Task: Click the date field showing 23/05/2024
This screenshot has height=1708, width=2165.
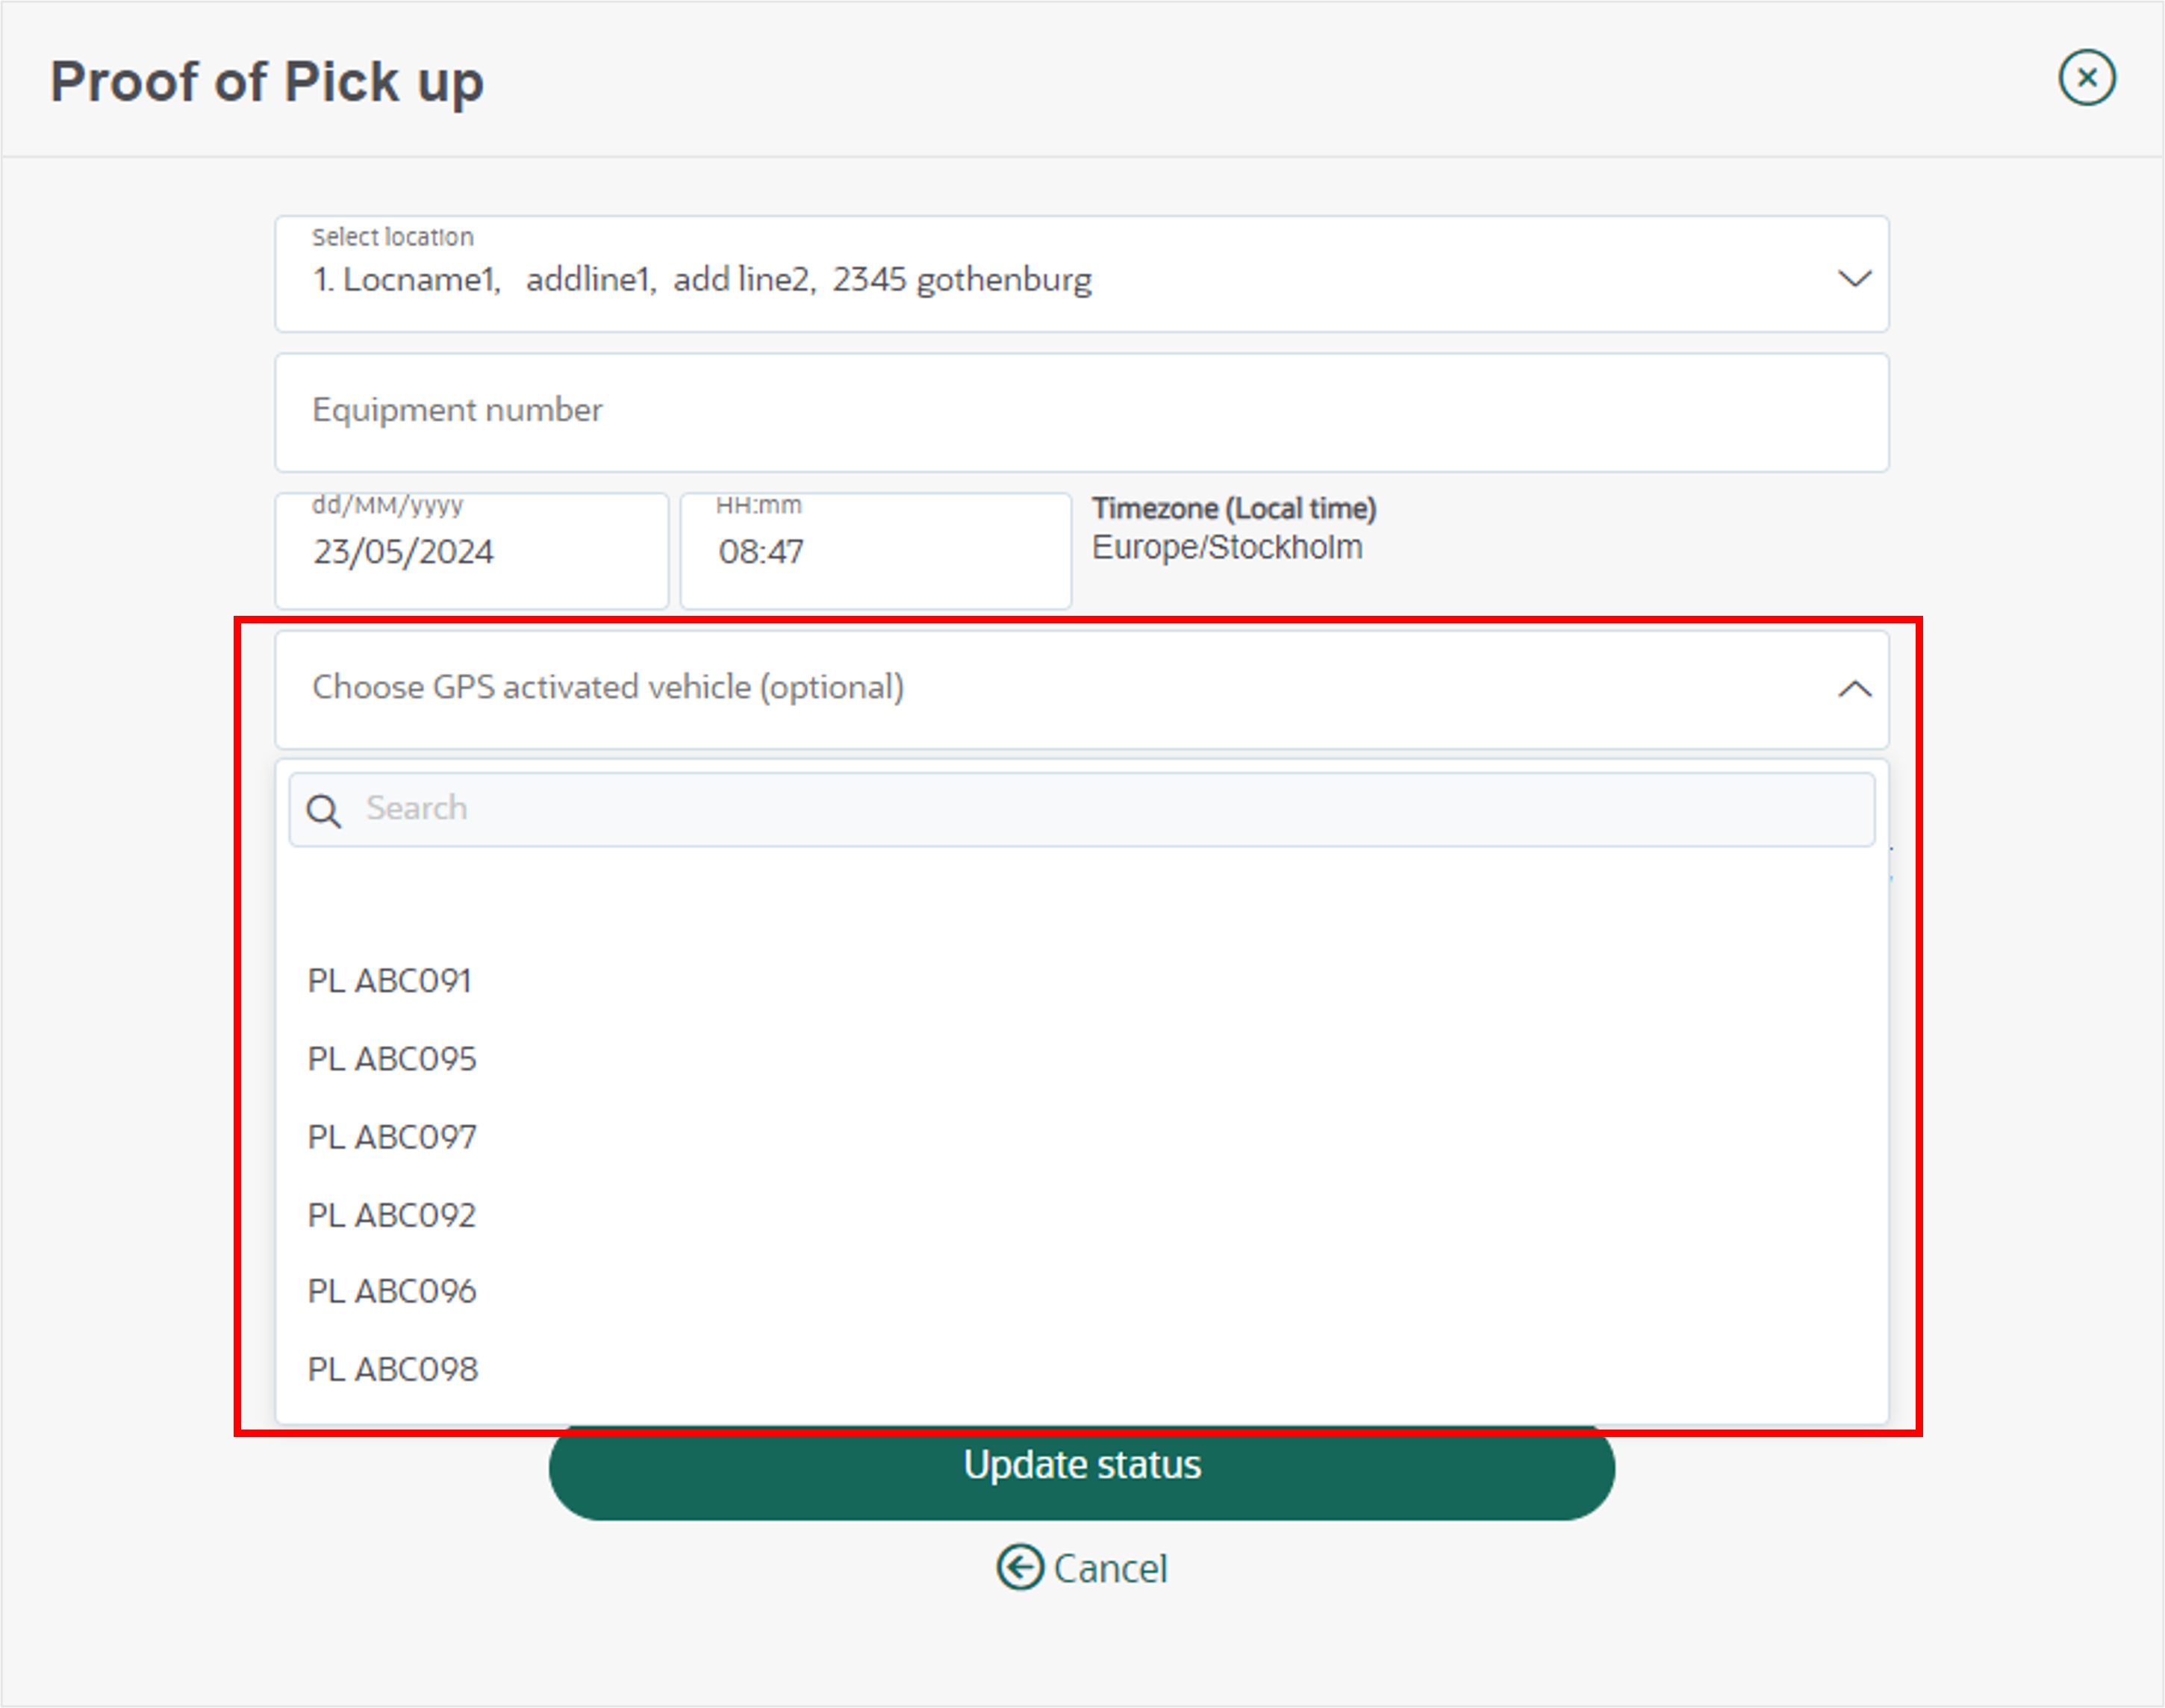Action: click(x=472, y=551)
